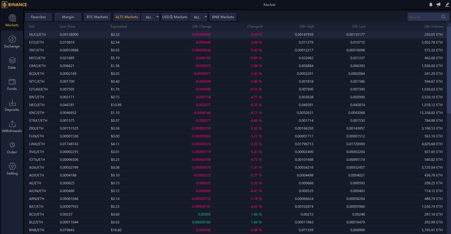Focus the Search input field

pos(424,17)
